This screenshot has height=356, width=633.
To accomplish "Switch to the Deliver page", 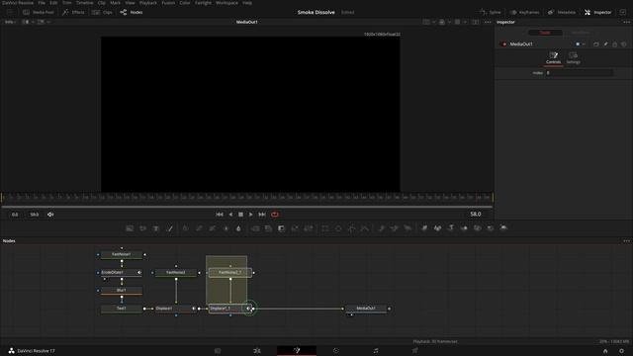I will pyautogui.click(x=415, y=351).
